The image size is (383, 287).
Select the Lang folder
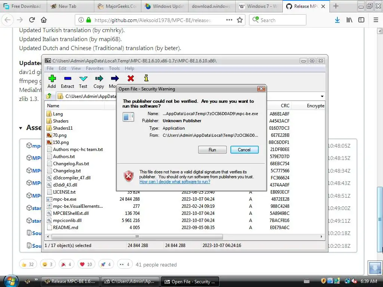(x=58, y=114)
